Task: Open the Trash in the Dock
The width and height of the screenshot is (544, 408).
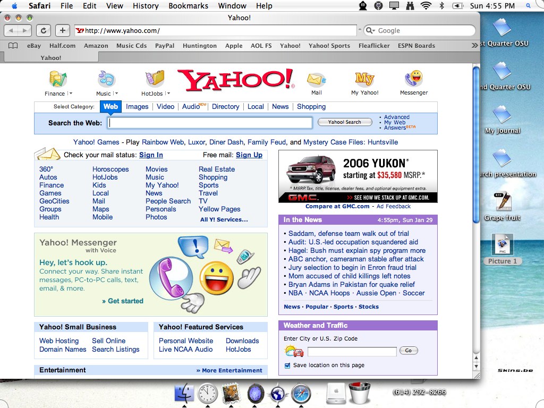Action: point(360,393)
